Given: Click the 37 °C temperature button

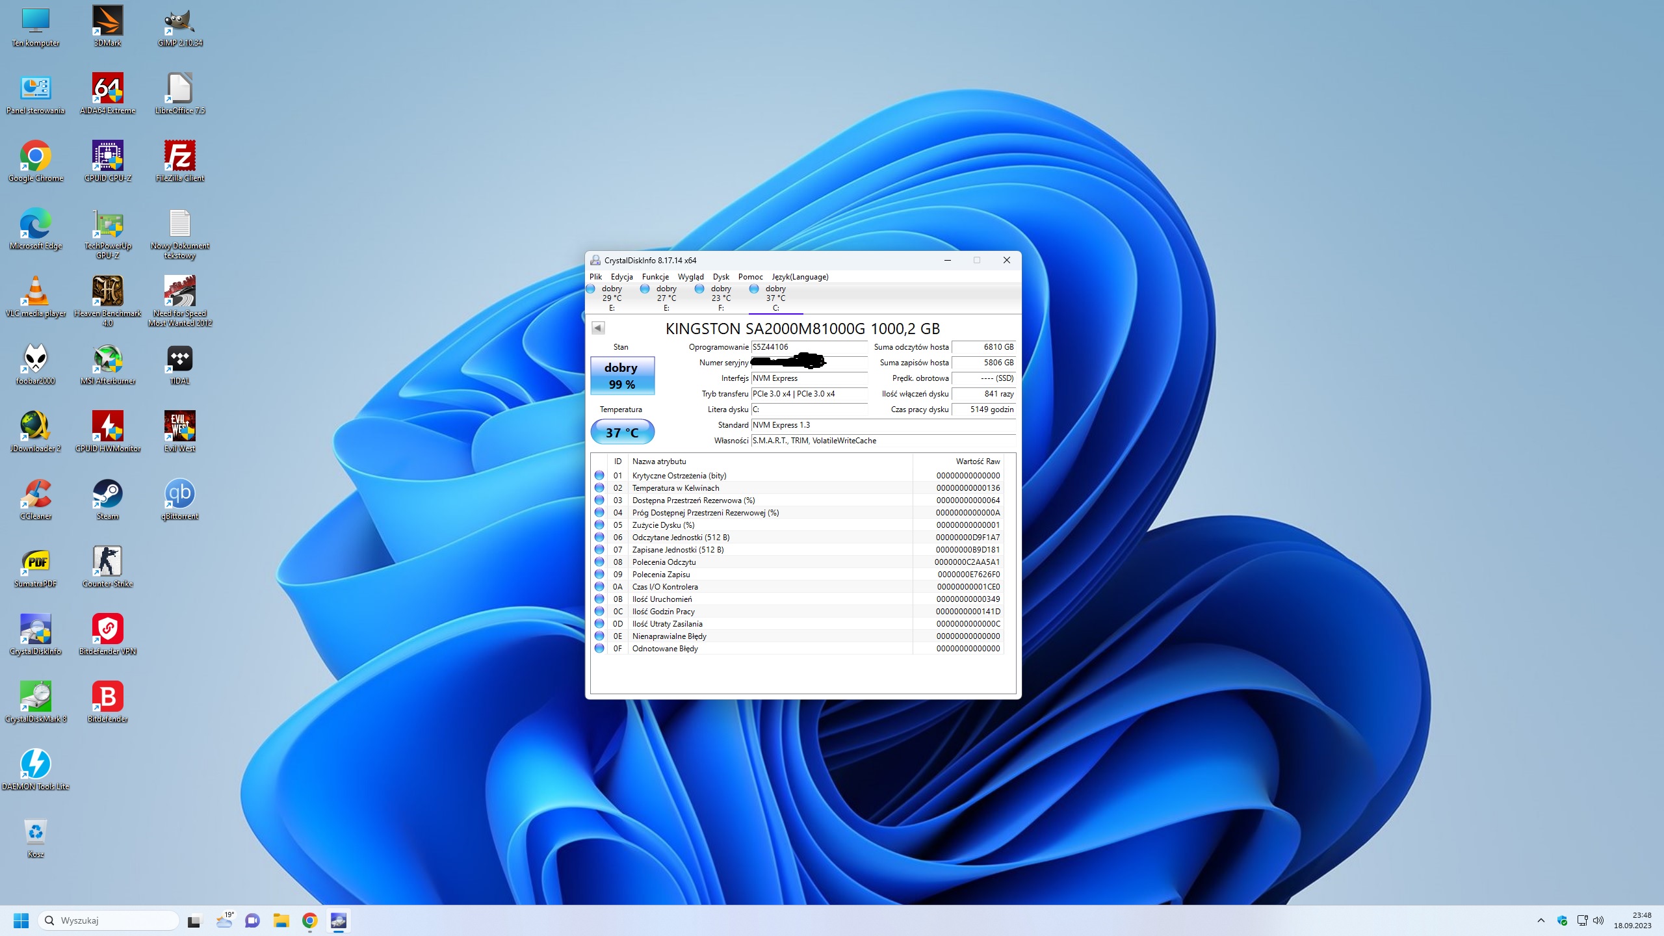Looking at the screenshot, I should 622,432.
